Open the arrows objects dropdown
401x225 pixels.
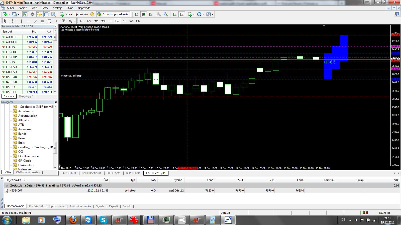(72, 21)
